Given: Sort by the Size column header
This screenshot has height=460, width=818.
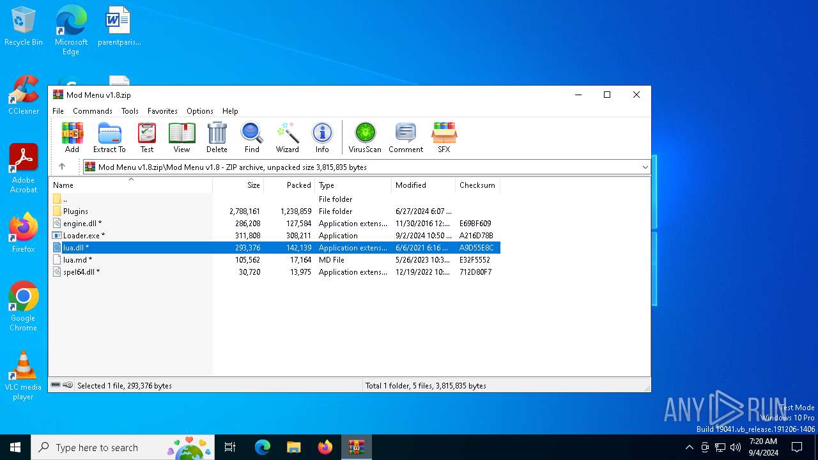Looking at the screenshot, I should (238, 185).
